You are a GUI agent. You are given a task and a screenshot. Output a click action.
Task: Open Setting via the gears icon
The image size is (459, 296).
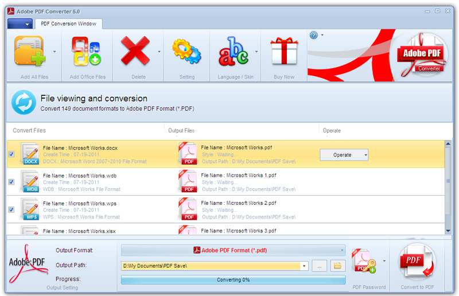[187, 51]
